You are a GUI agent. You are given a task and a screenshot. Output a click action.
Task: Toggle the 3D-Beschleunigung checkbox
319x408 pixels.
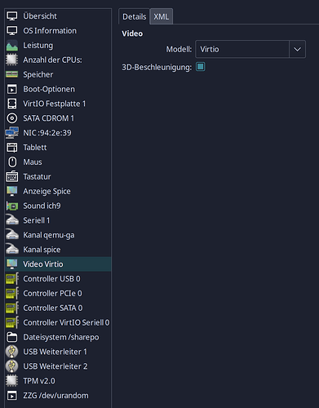pos(201,67)
